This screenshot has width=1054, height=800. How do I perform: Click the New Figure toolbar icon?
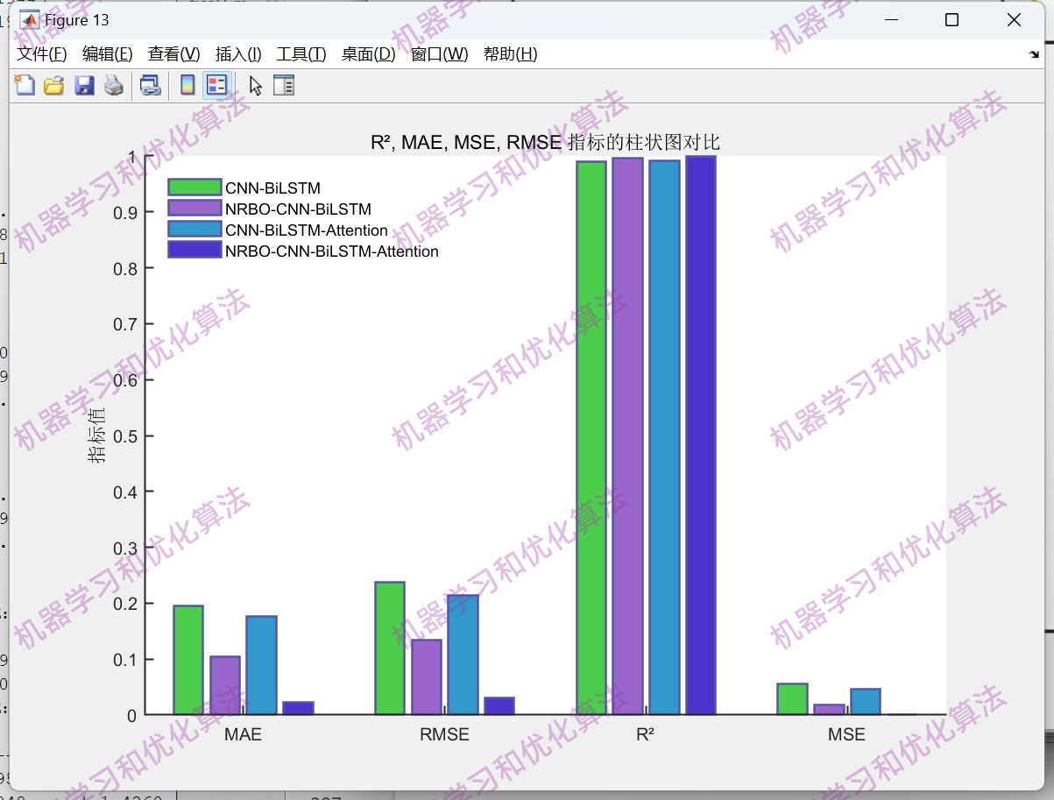(25, 85)
